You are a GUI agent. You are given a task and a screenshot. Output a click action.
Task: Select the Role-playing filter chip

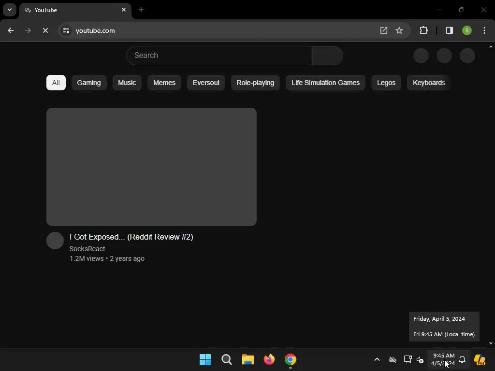coord(255,83)
